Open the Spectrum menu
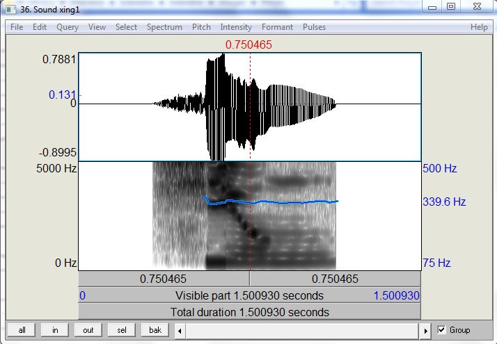The height and width of the screenshot is (344, 497). pyautogui.click(x=164, y=27)
